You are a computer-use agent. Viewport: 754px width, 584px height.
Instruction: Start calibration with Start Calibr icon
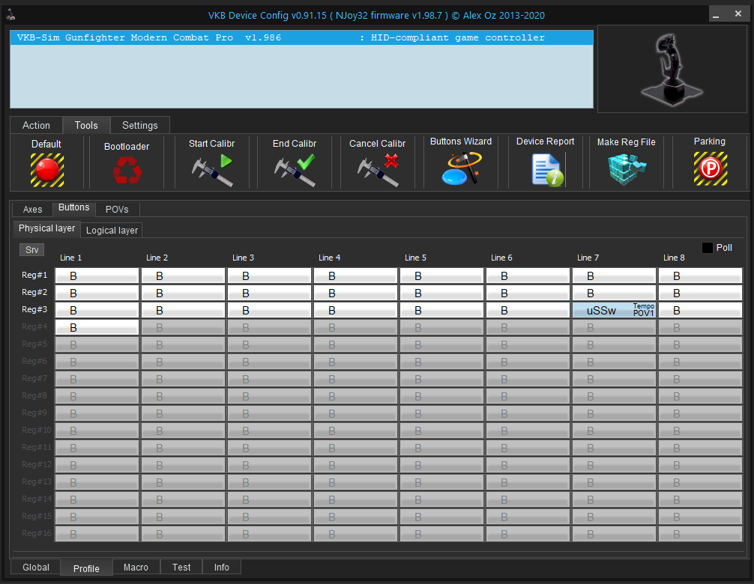point(212,169)
